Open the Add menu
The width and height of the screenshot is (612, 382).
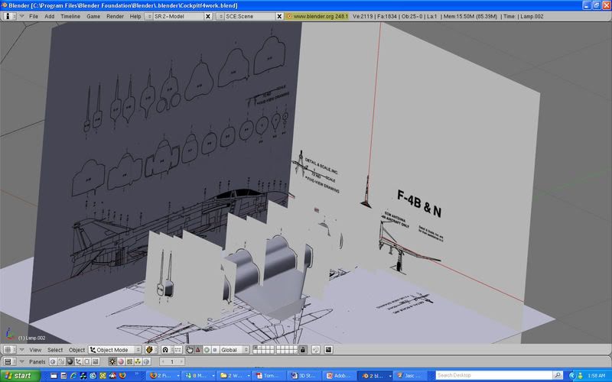[x=50, y=16]
